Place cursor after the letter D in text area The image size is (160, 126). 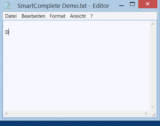(x=9, y=32)
